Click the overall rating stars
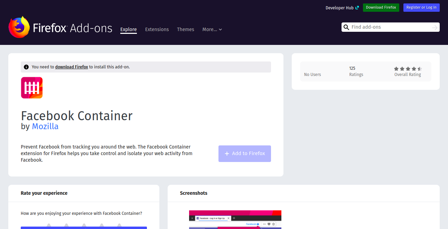This screenshot has width=448, height=229. (x=408, y=69)
